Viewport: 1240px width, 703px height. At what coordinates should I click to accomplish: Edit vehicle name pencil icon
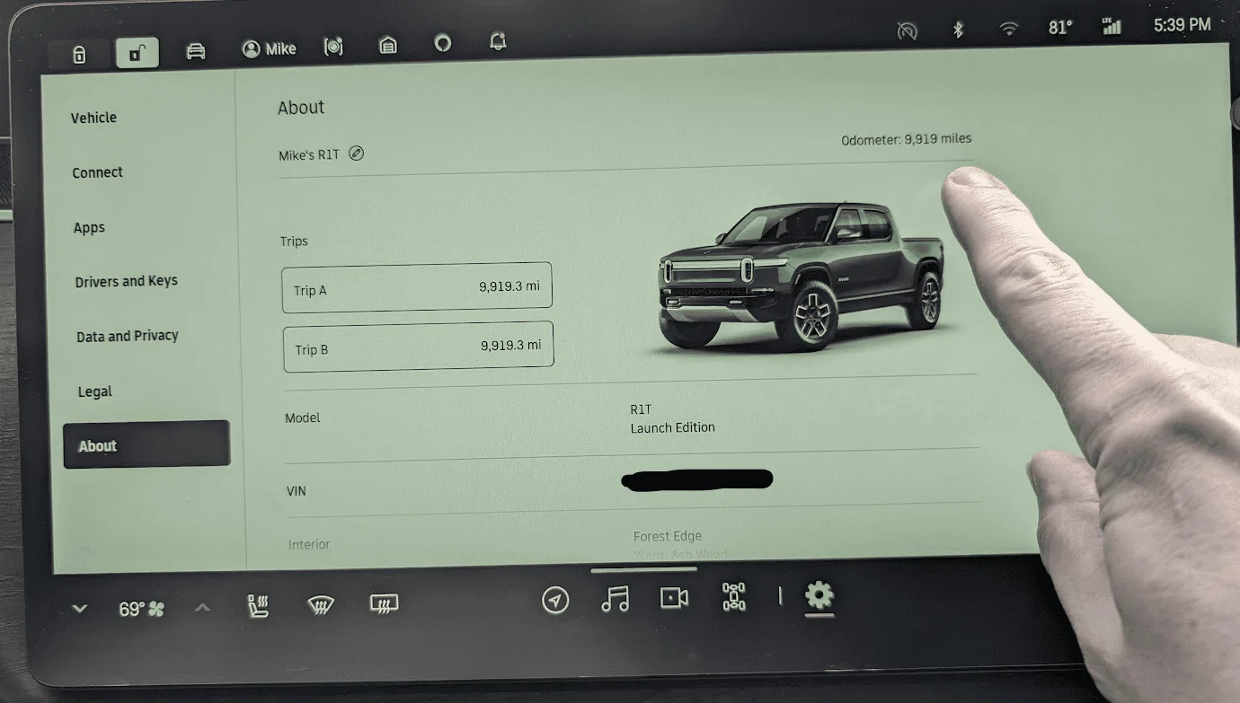[x=357, y=153]
